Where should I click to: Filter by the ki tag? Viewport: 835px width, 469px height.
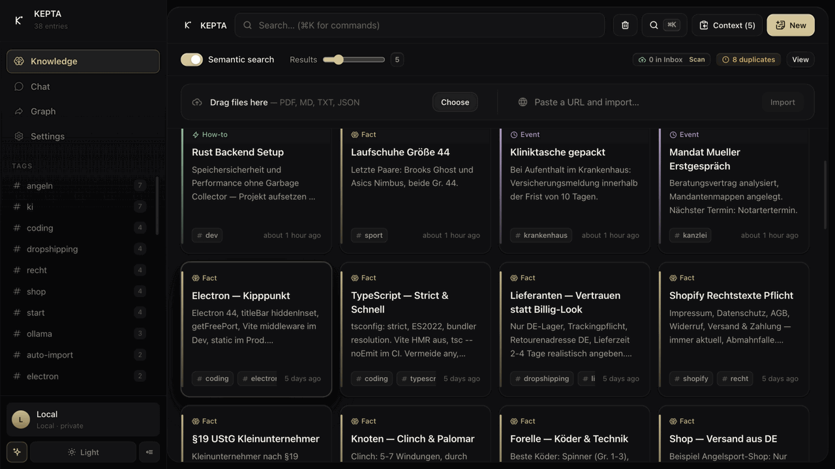[x=79, y=206]
